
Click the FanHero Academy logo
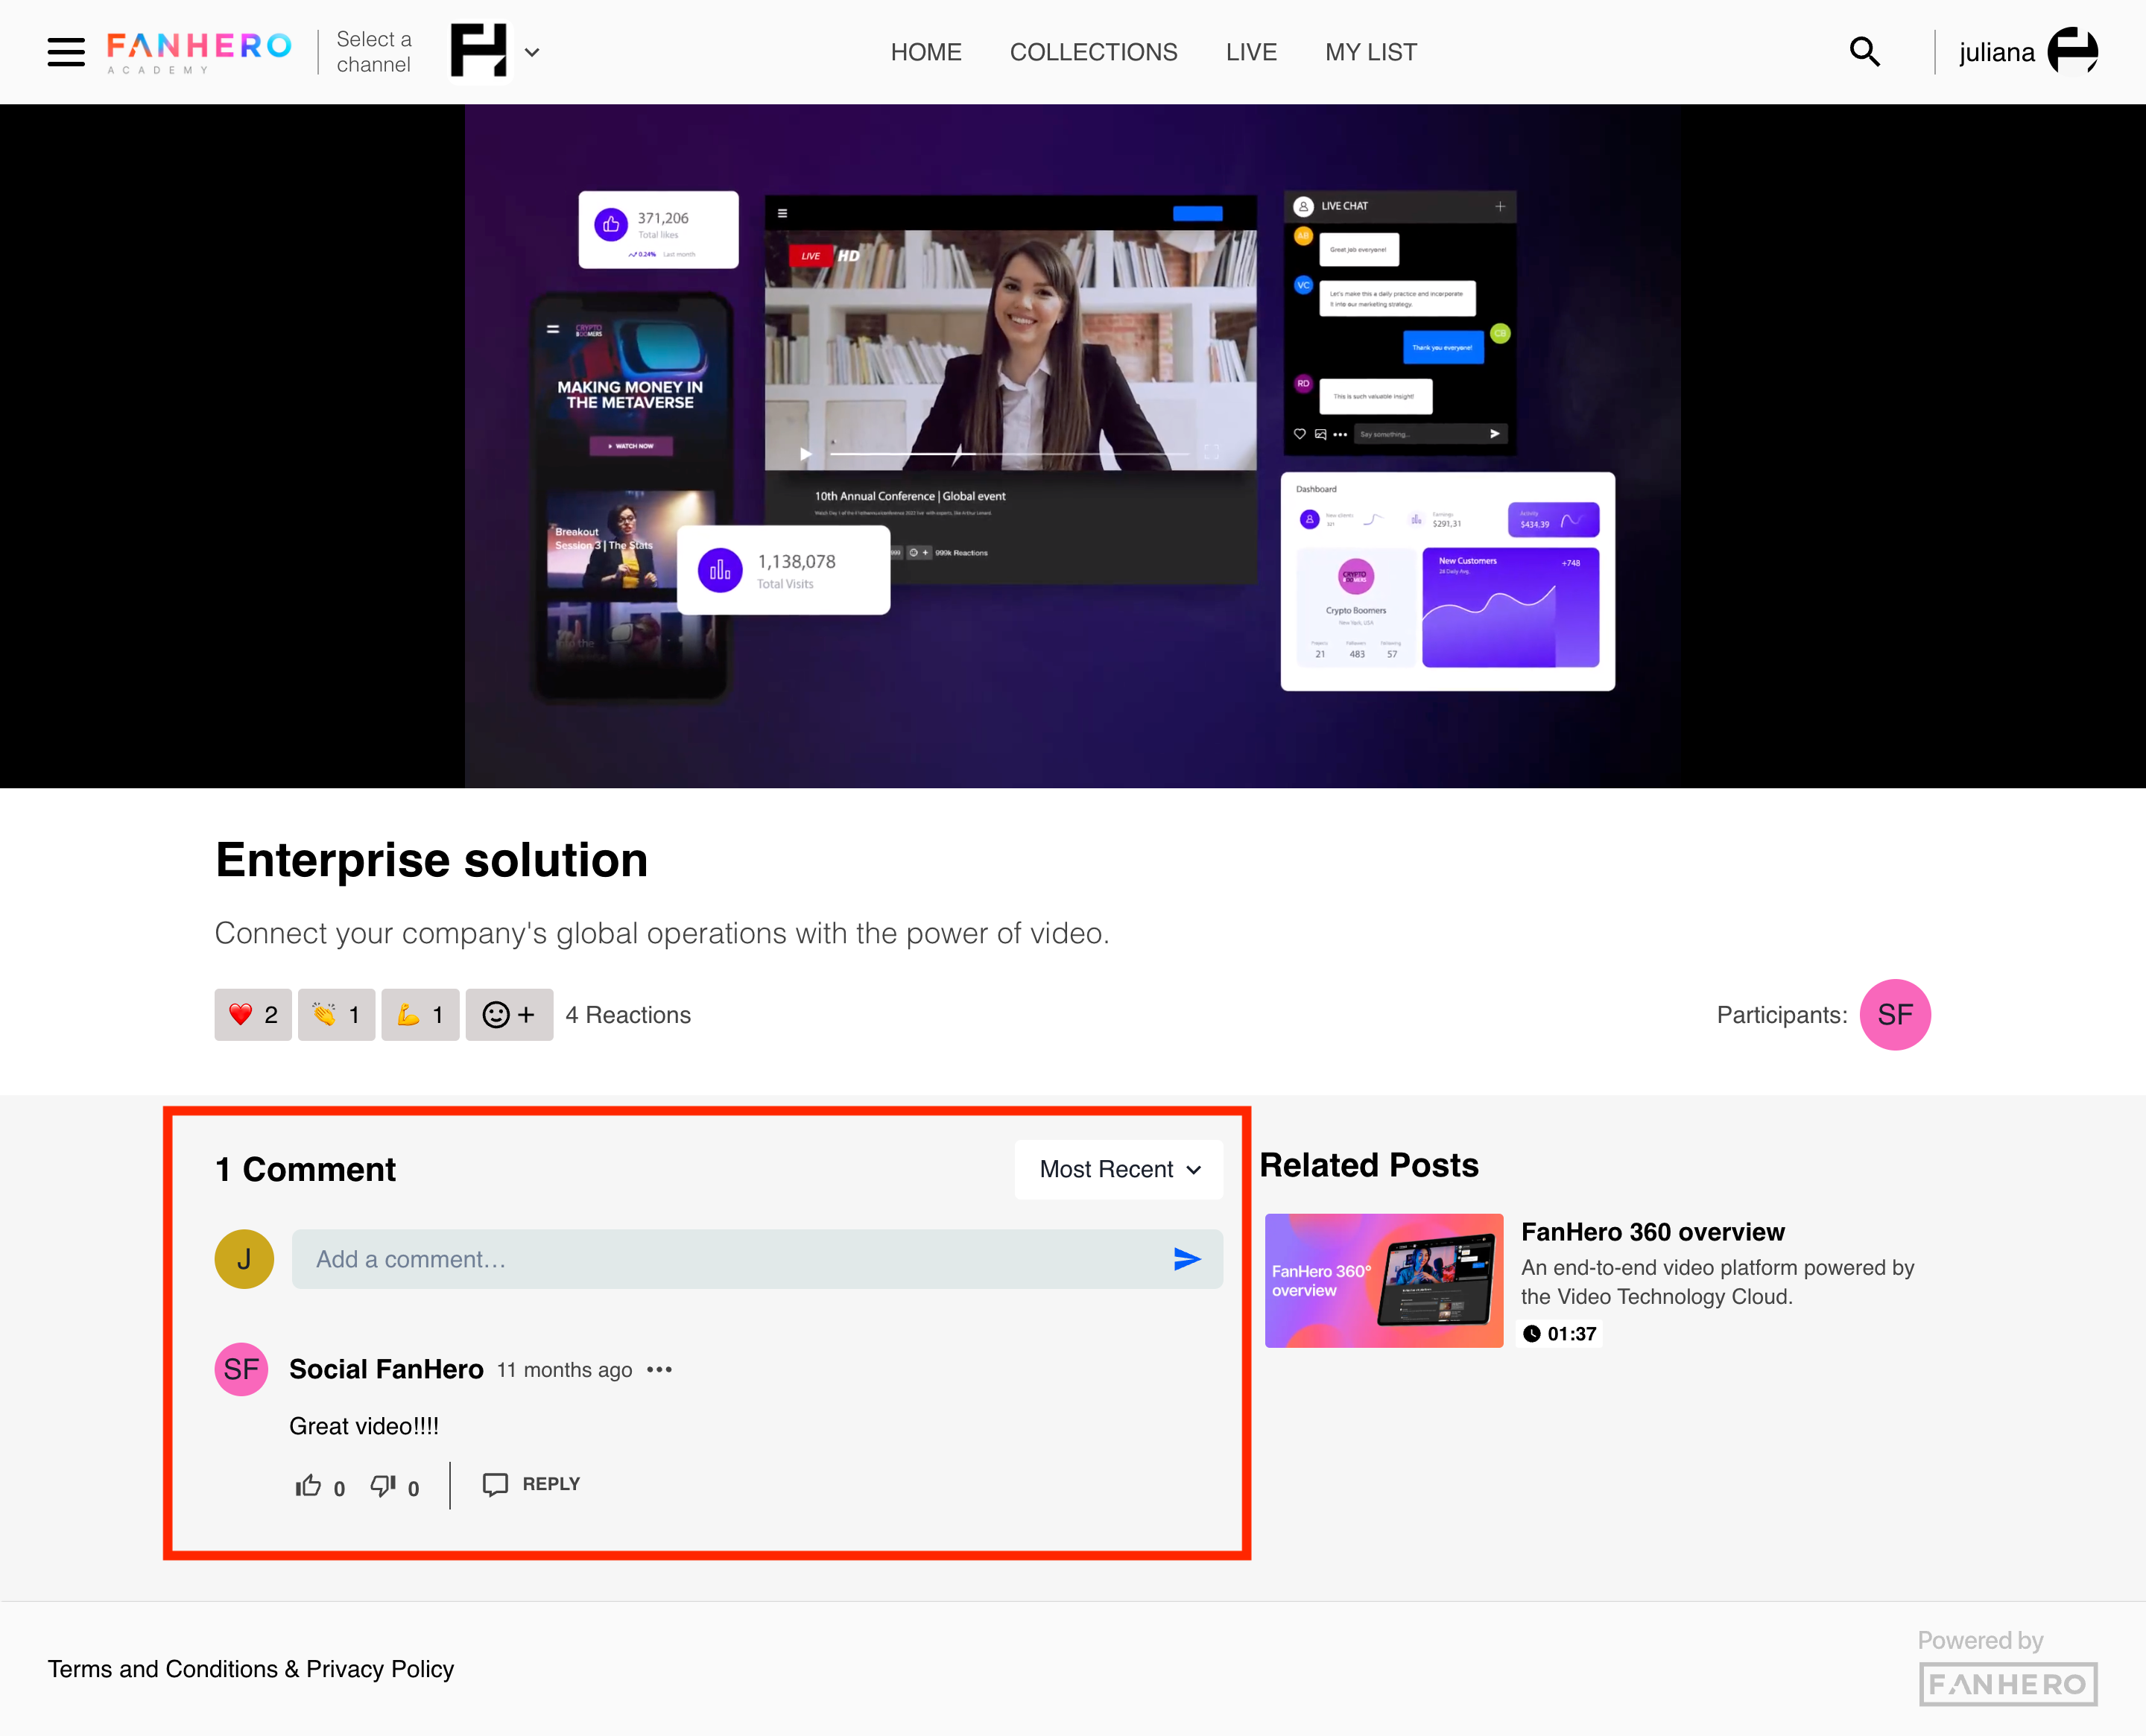click(x=199, y=52)
